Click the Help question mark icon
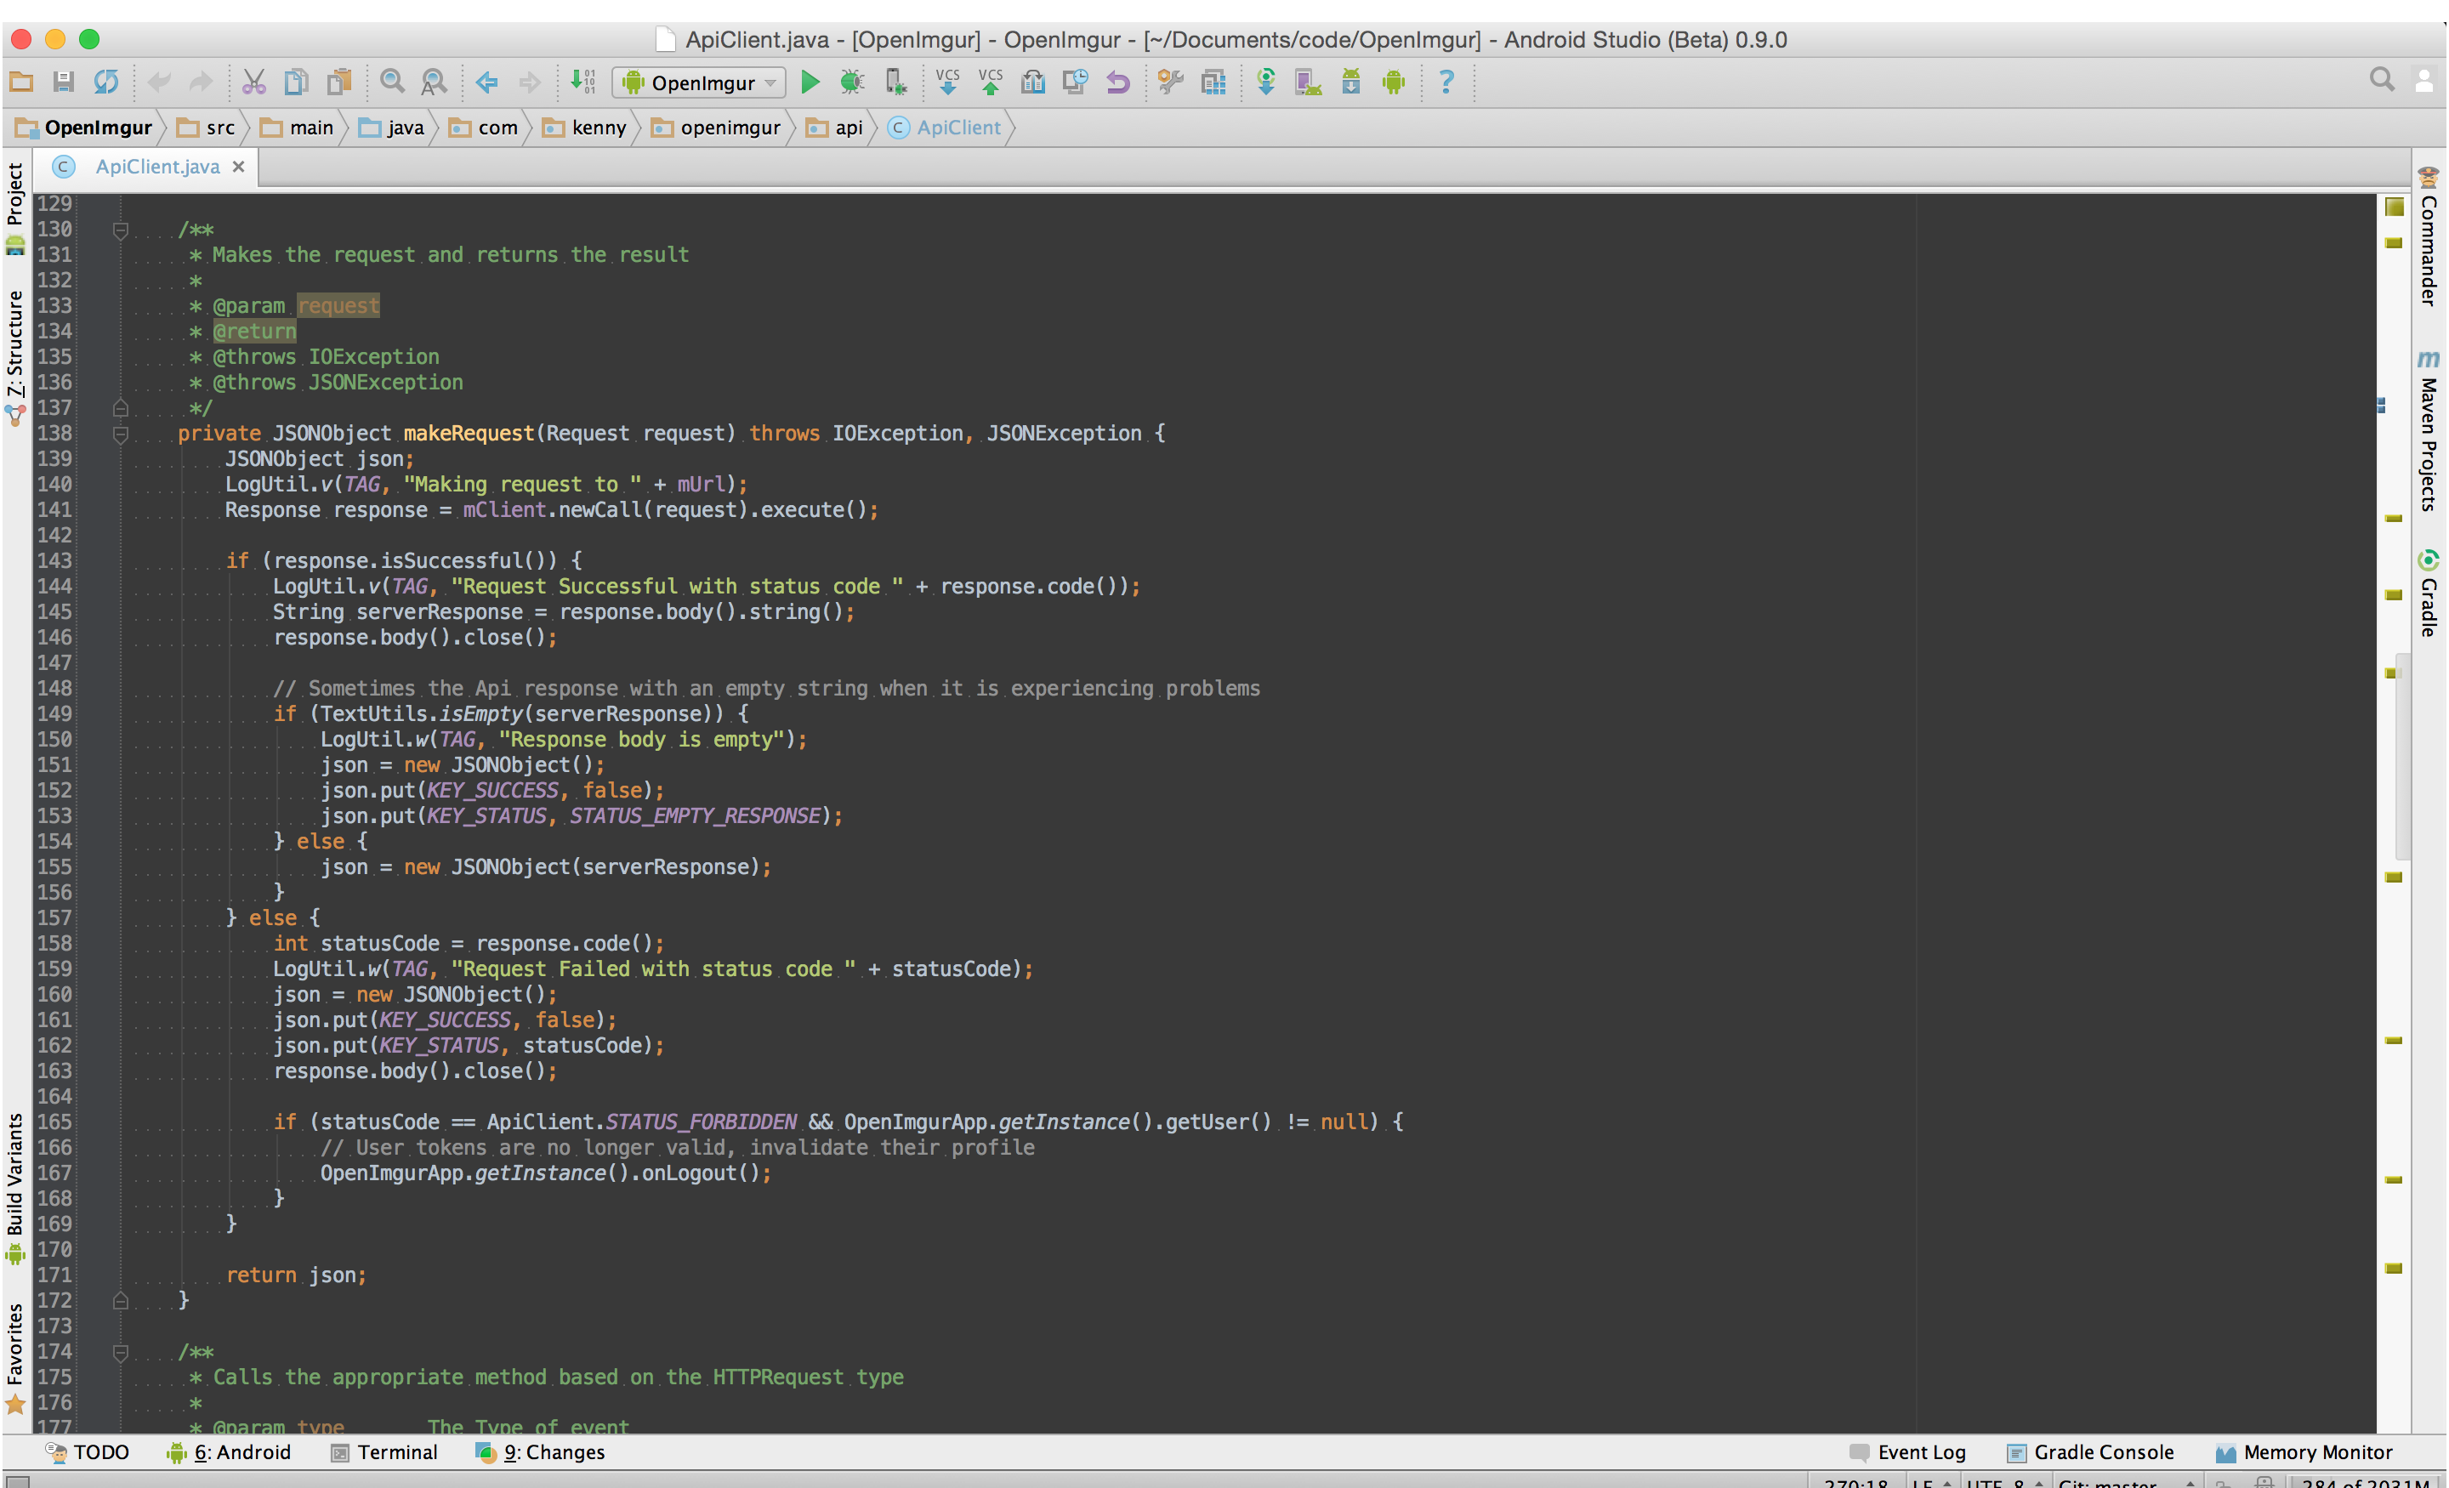The width and height of the screenshot is (2449, 1488). click(1446, 82)
